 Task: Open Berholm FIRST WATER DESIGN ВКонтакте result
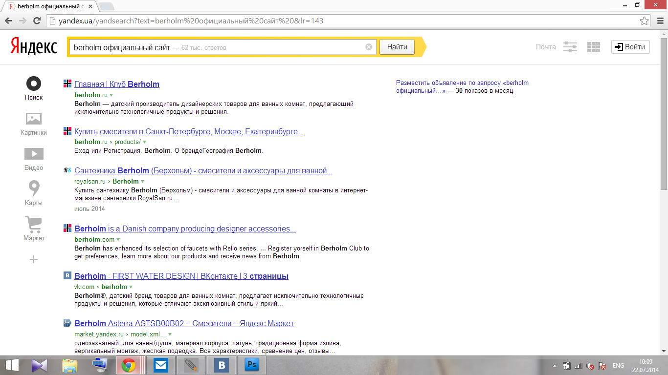(181, 276)
